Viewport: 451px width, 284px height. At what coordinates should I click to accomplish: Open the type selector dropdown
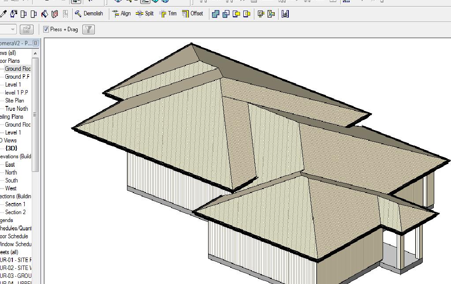[x=12, y=29]
